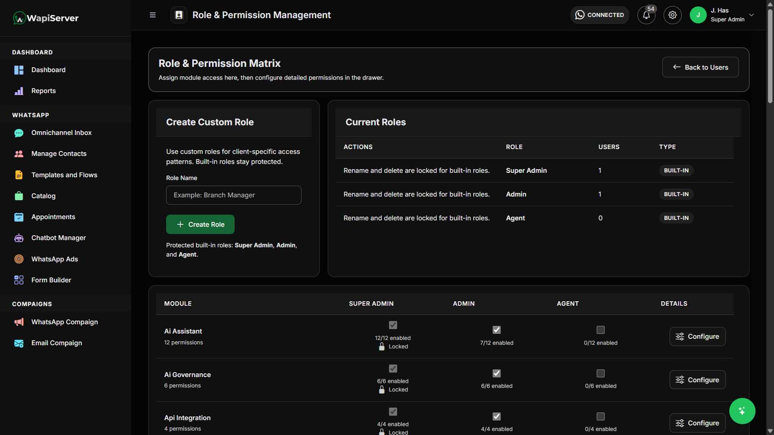Configure Api Integration permissions

[x=697, y=423]
